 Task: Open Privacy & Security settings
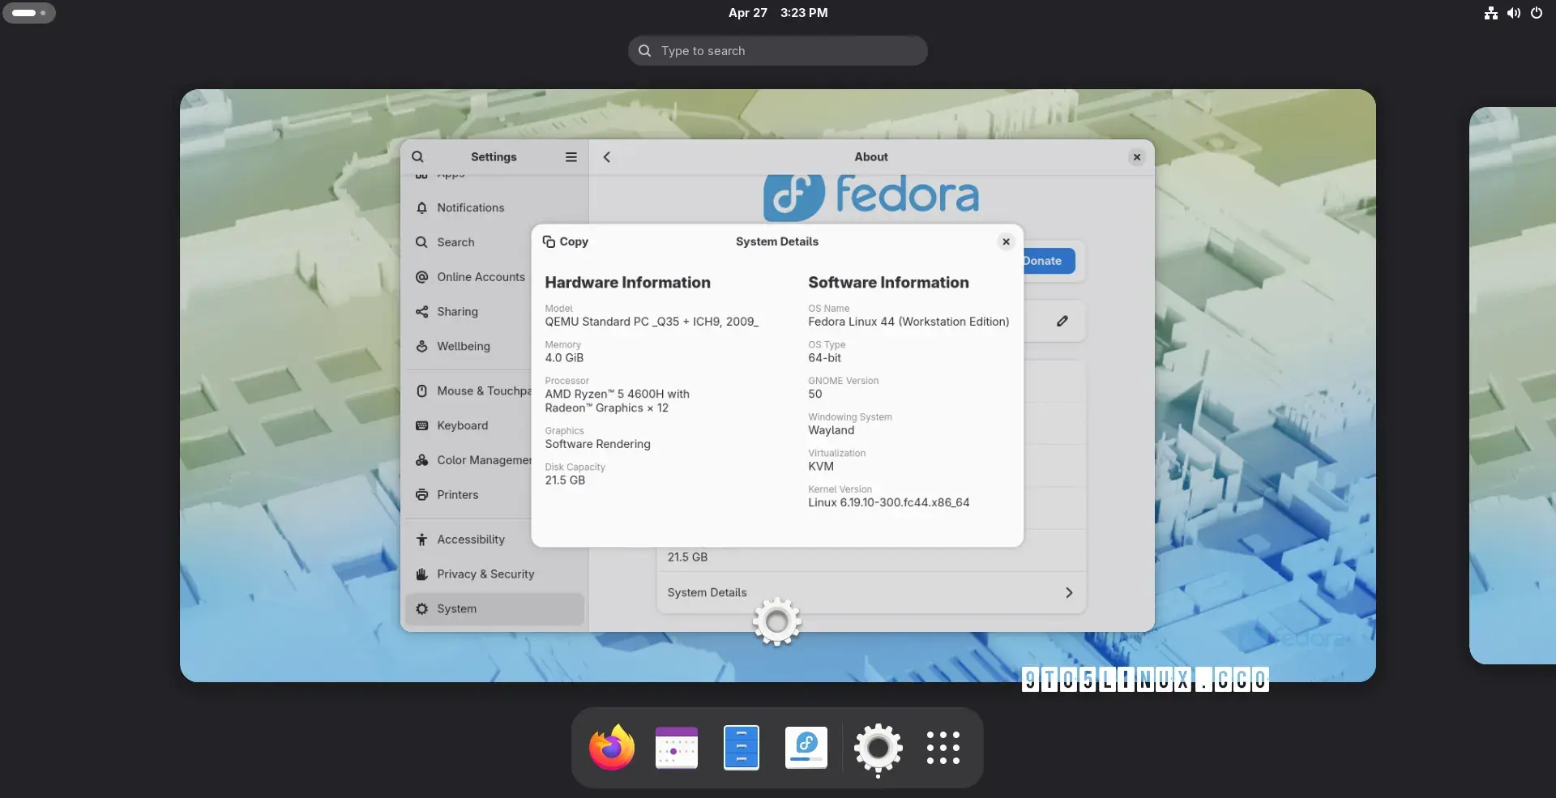485,574
